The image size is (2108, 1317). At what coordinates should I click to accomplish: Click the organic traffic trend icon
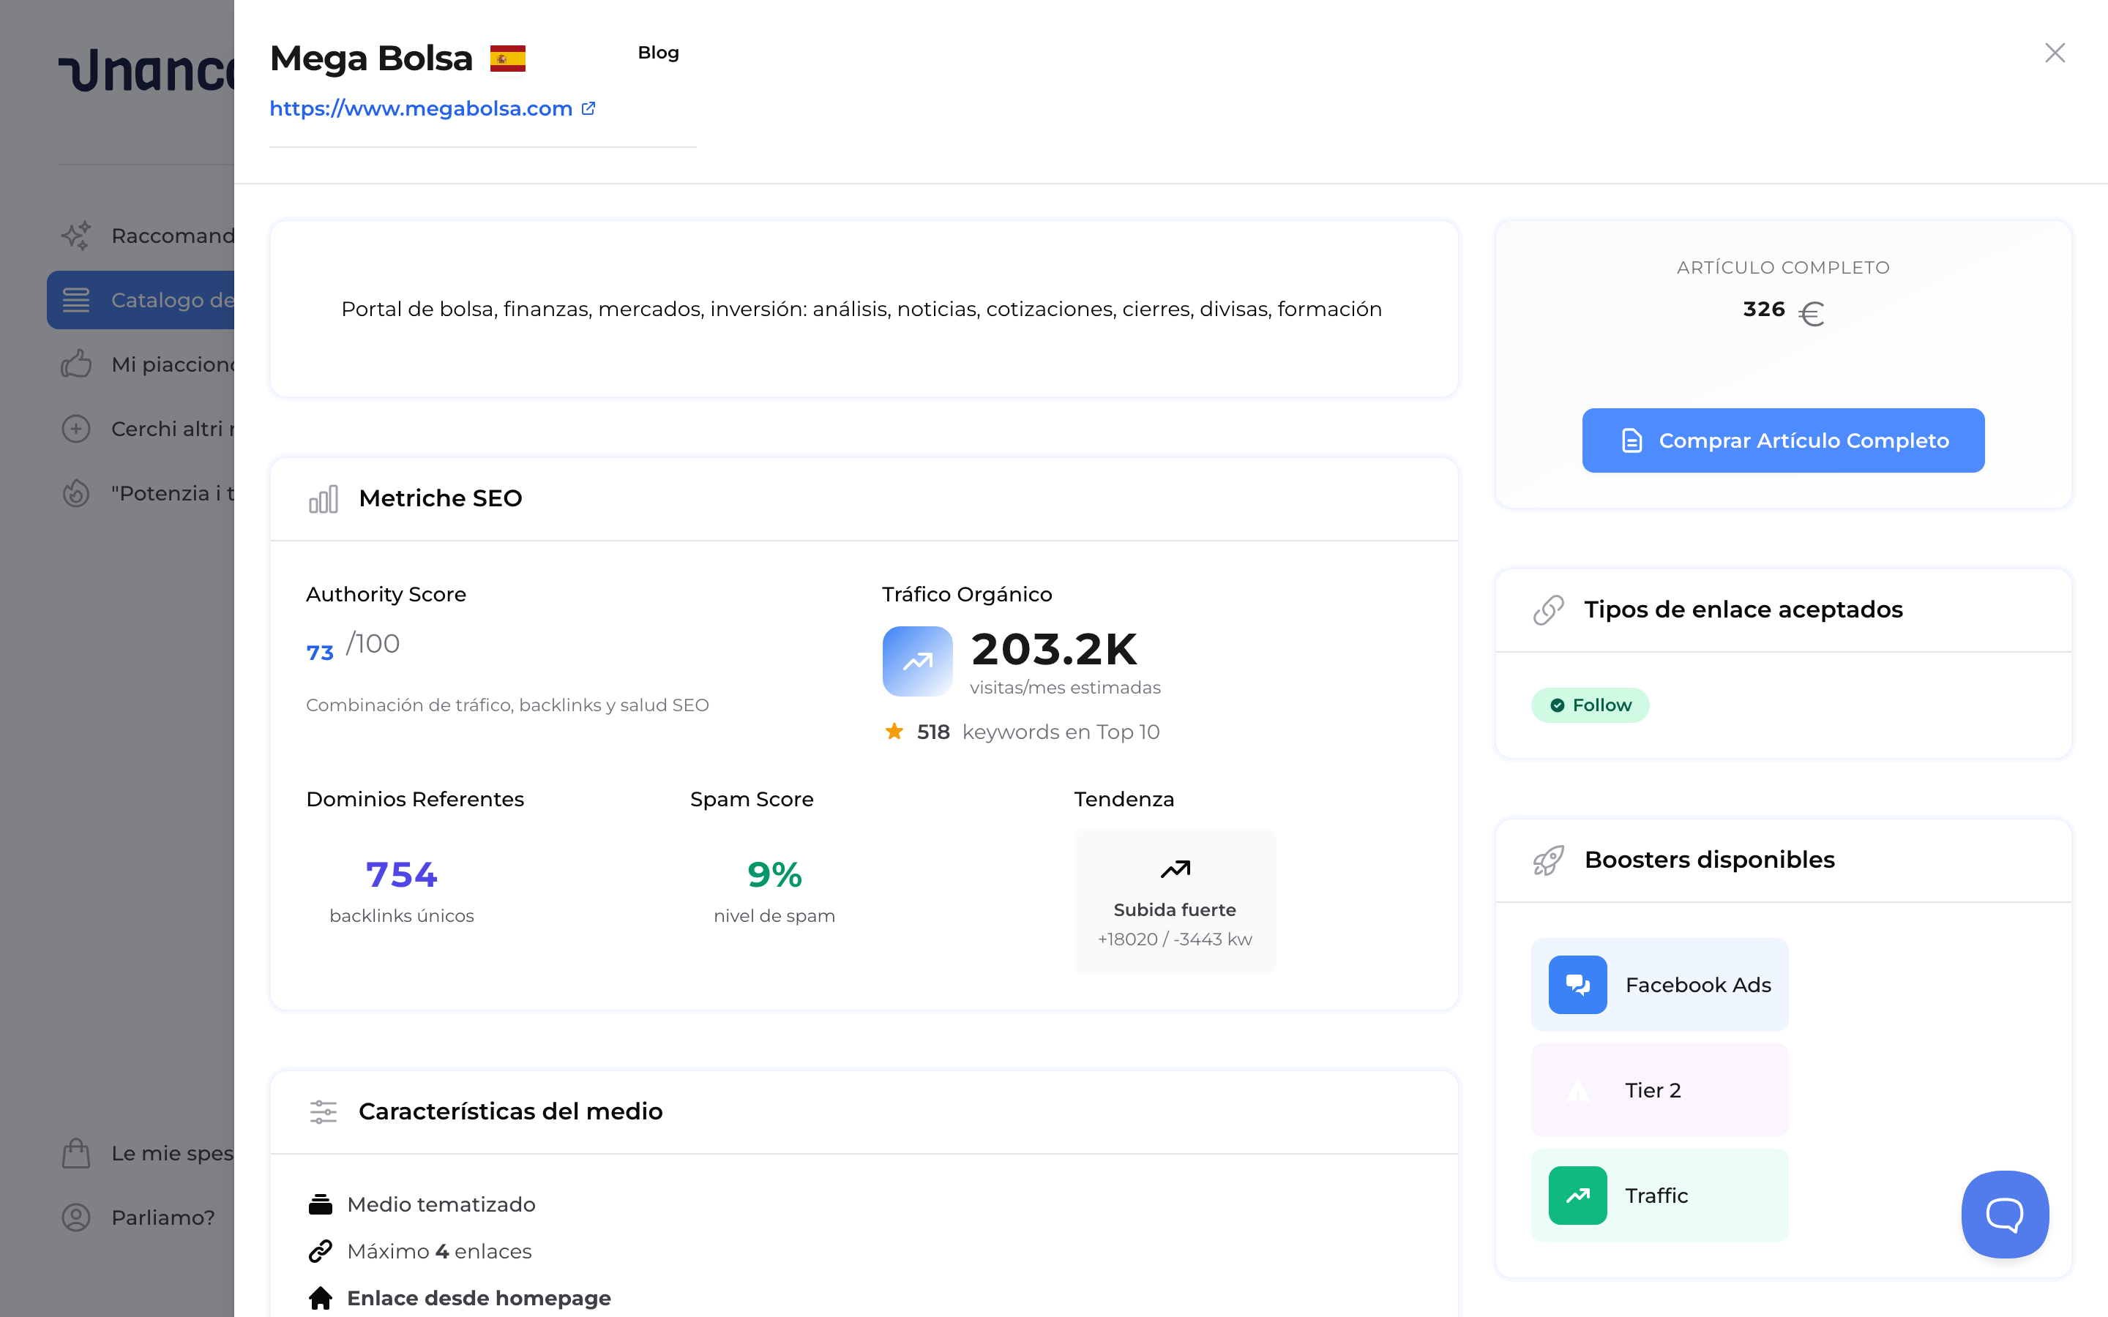point(917,661)
